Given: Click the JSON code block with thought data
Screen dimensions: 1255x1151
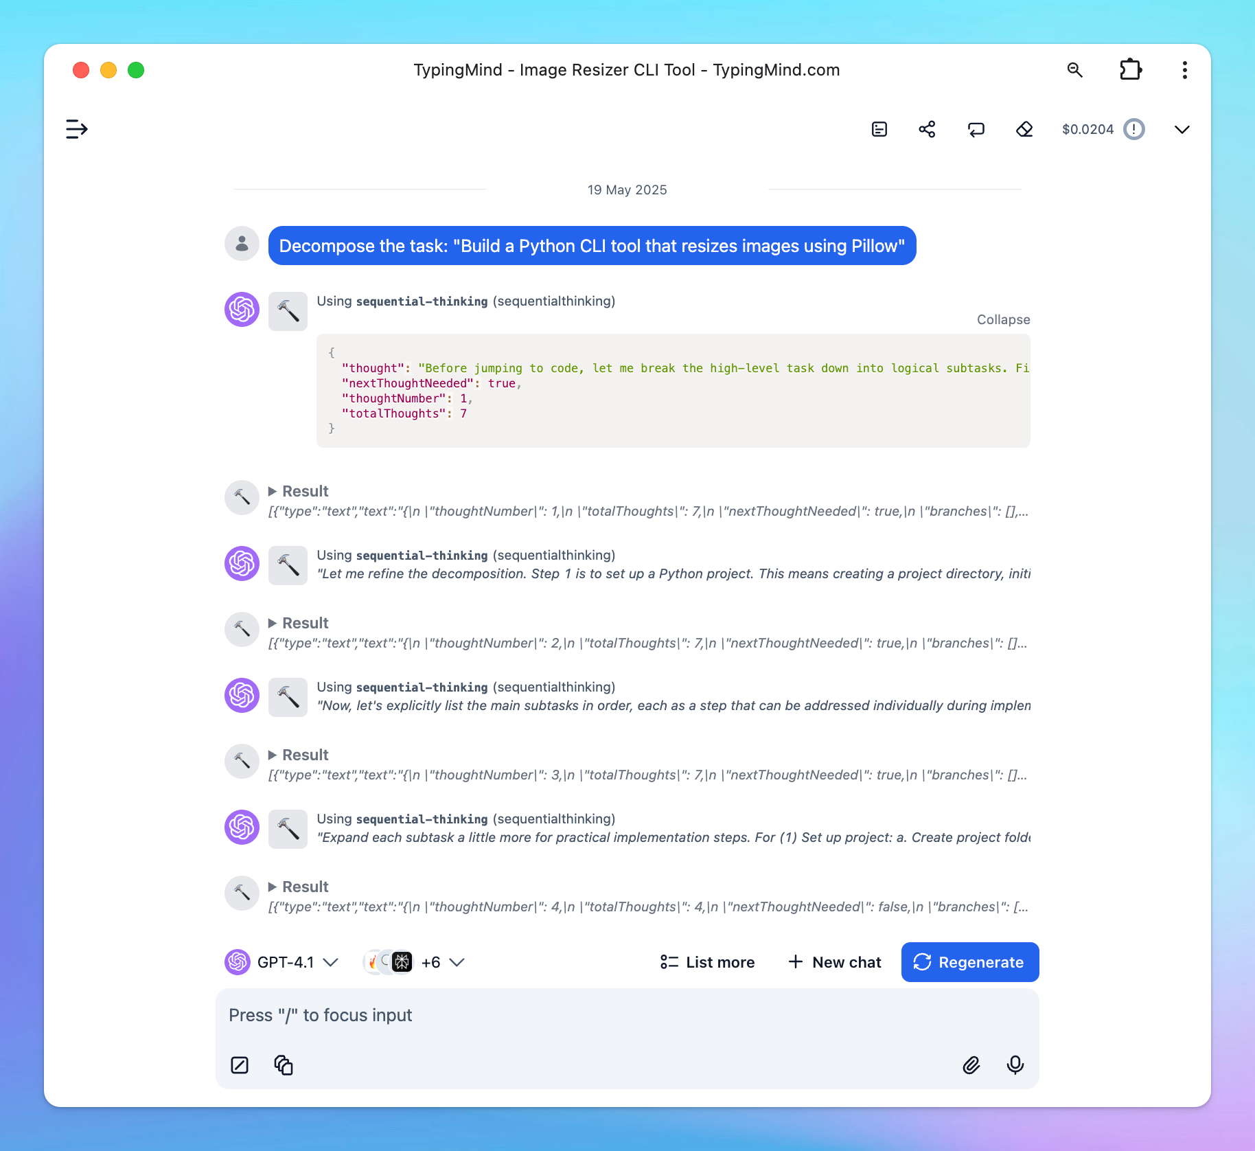Looking at the screenshot, I should [x=673, y=391].
